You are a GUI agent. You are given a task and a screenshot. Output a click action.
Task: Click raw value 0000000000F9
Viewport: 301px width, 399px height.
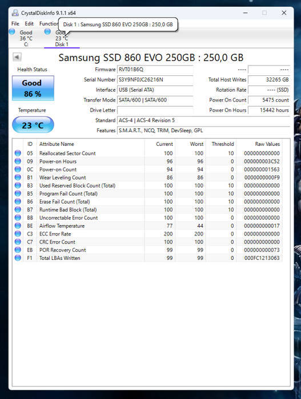(x=262, y=177)
